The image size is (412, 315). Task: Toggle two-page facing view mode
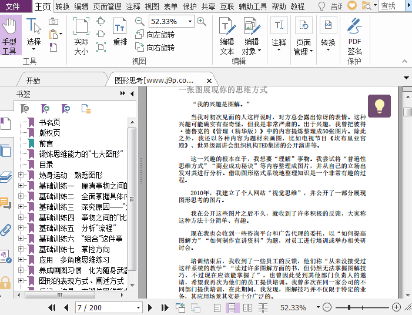point(247,307)
